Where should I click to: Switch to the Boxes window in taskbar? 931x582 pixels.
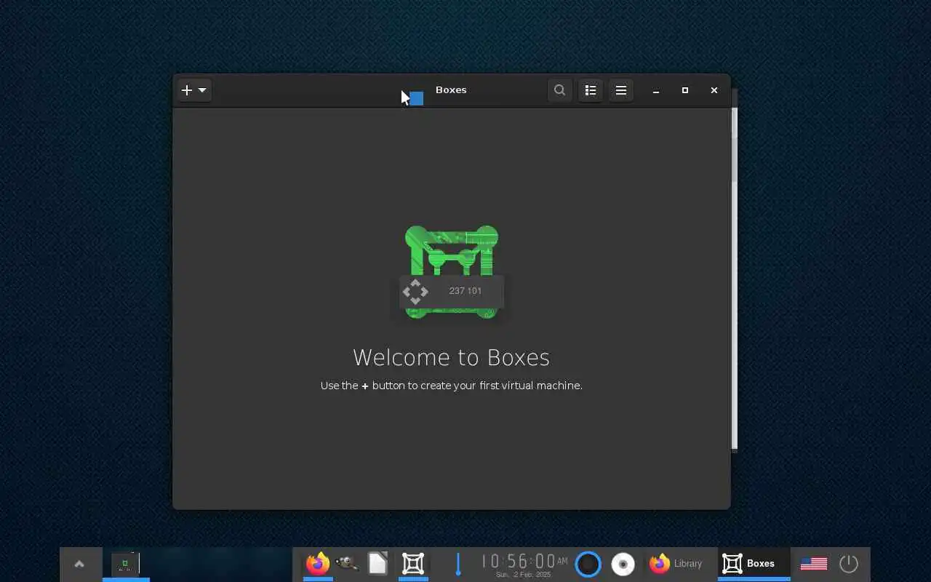[x=754, y=564]
